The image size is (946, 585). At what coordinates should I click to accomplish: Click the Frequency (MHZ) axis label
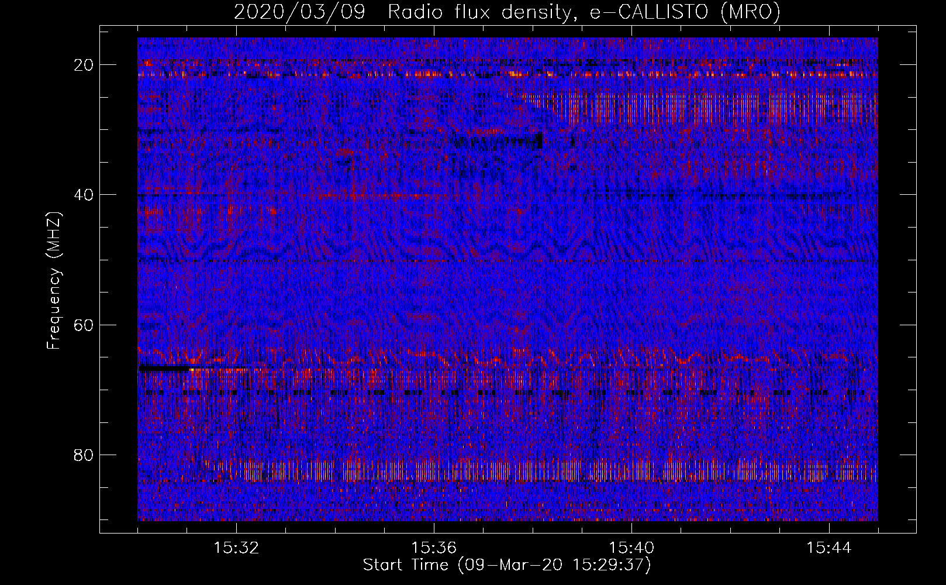54,280
